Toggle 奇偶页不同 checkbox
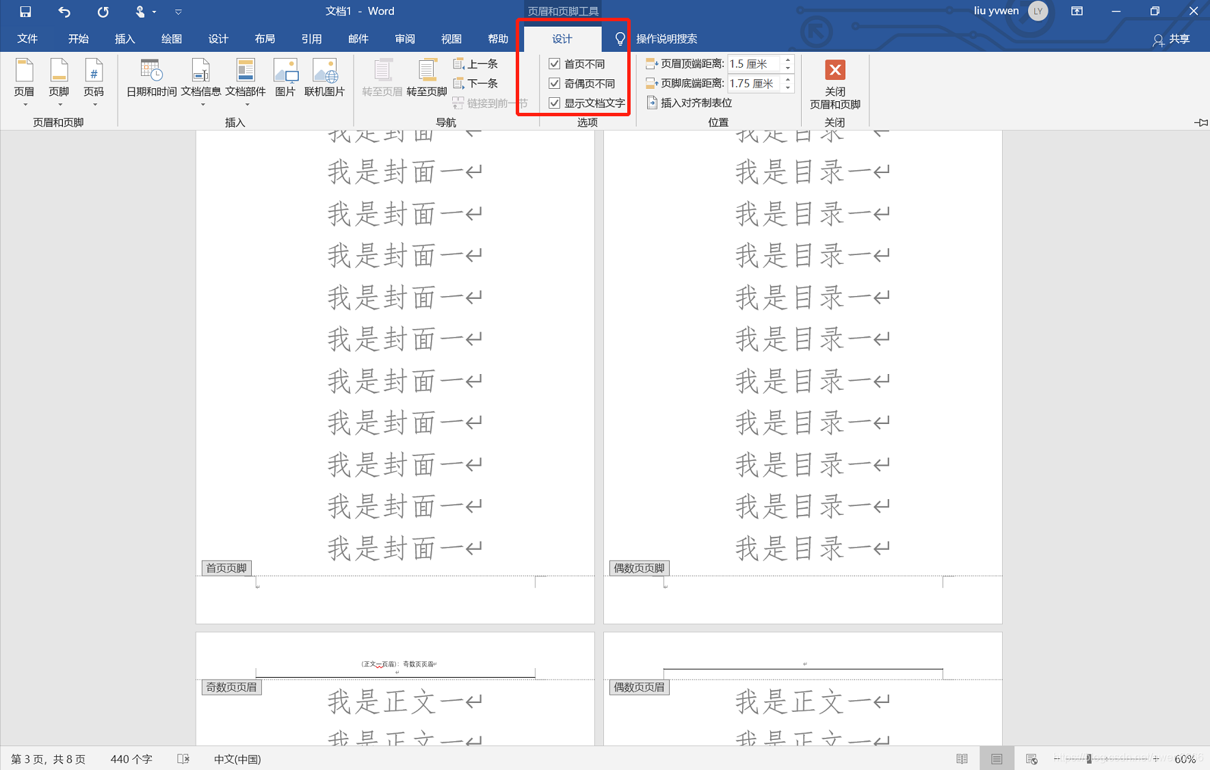 point(555,83)
